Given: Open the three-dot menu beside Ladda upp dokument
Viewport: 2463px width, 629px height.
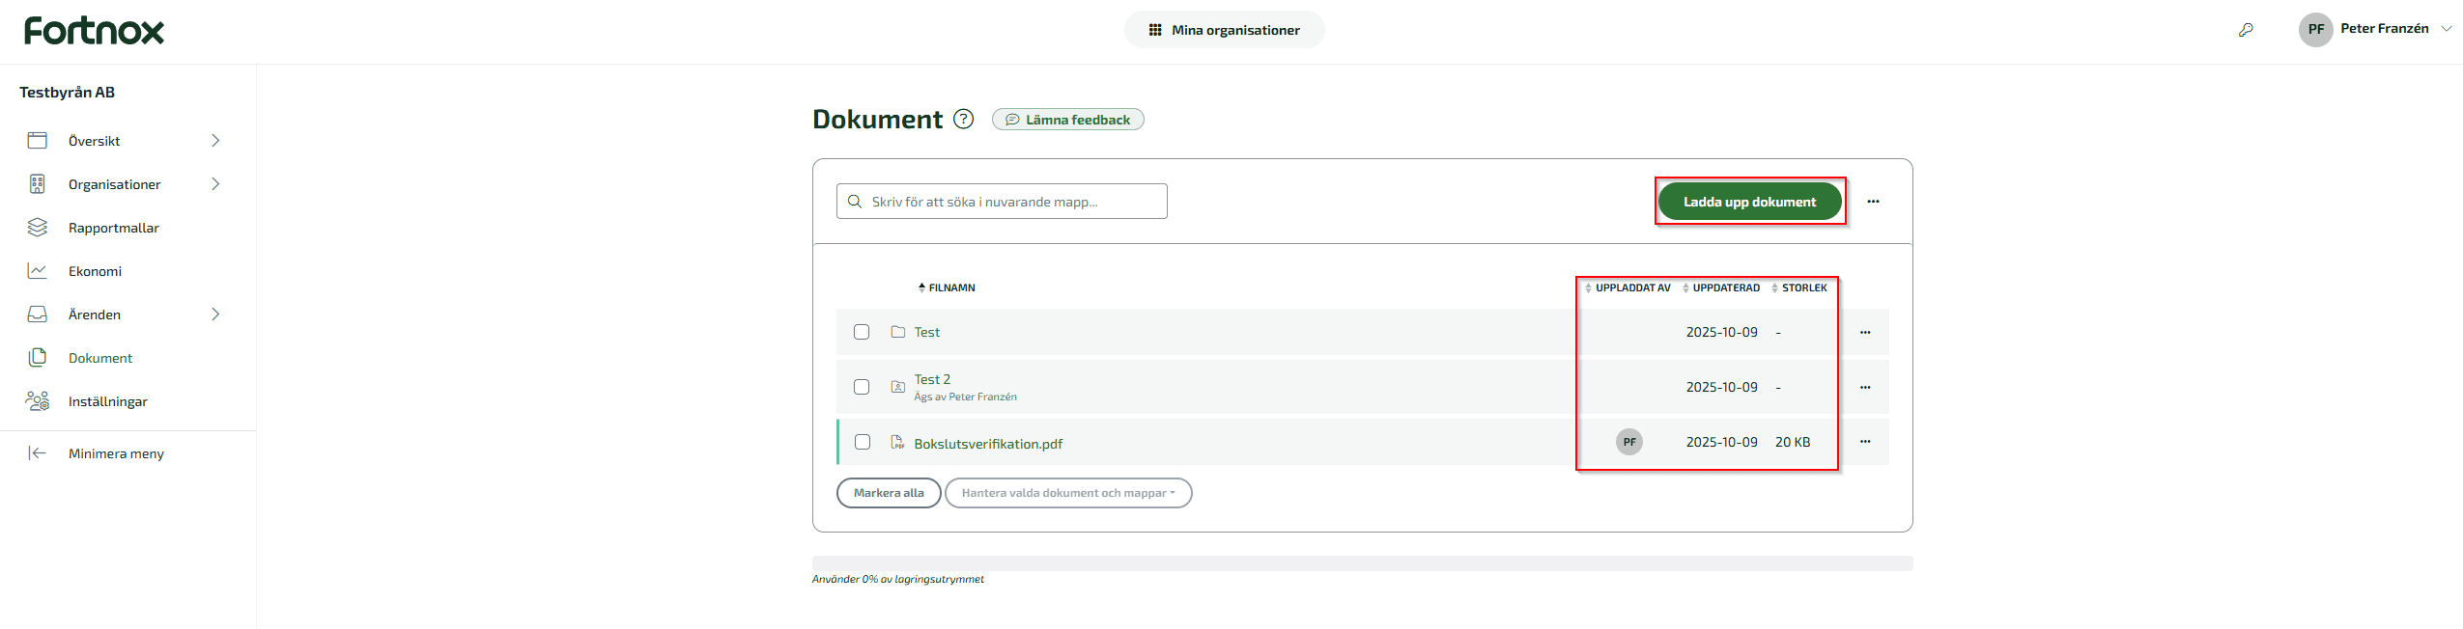Looking at the screenshot, I should 1873,202.
